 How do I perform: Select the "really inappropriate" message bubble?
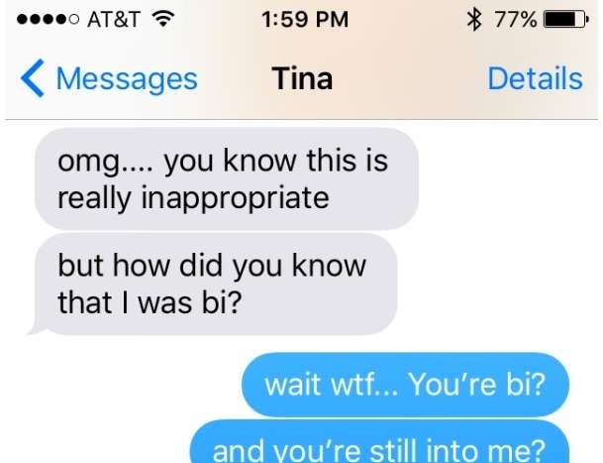(x=227, y=179)
